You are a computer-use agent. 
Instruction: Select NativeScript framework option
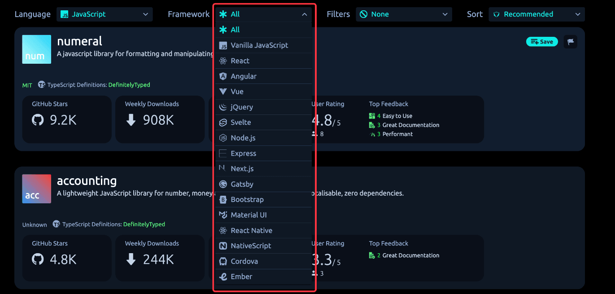tap(263, 246)
